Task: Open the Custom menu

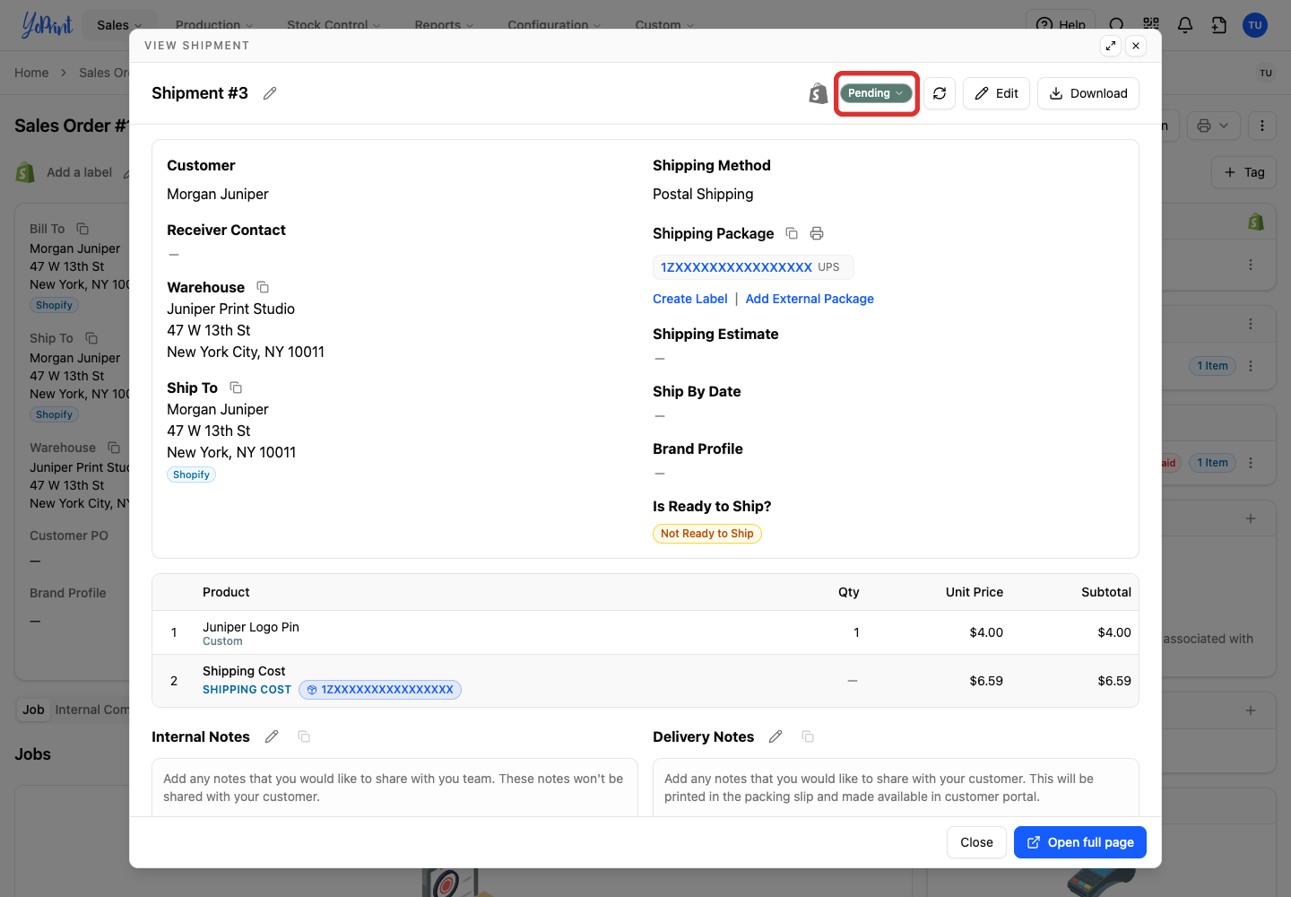Action: [664, 25]
